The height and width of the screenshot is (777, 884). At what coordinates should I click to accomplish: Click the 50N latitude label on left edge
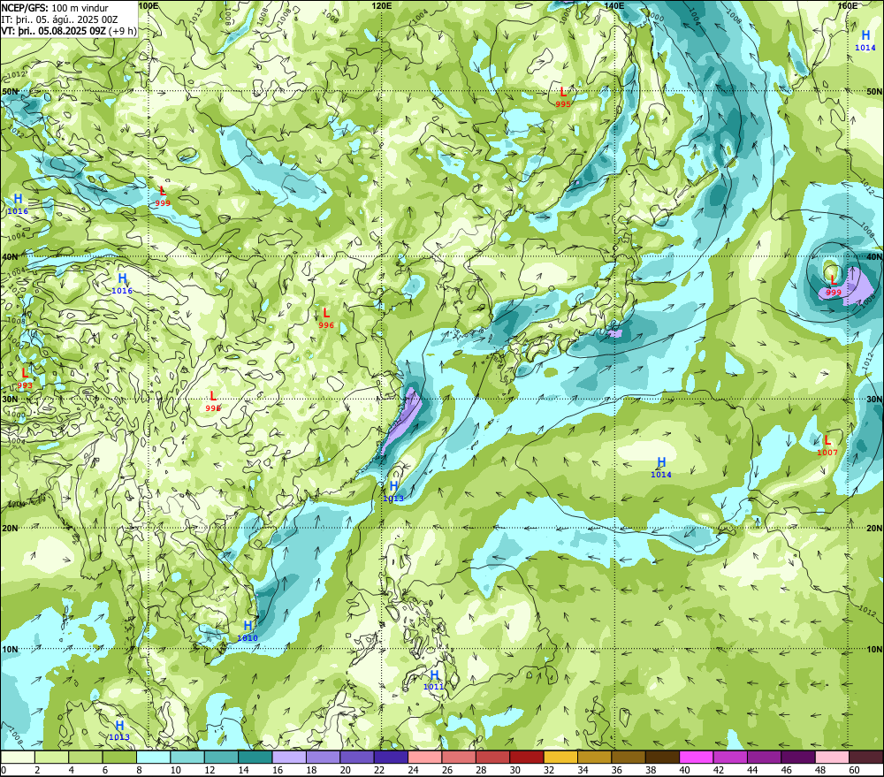(10, 91)
